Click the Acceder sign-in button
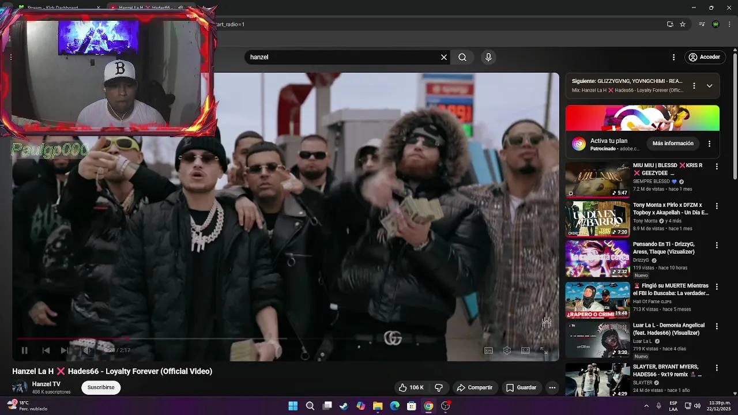738x415 pixels. (x=704, y=57)
